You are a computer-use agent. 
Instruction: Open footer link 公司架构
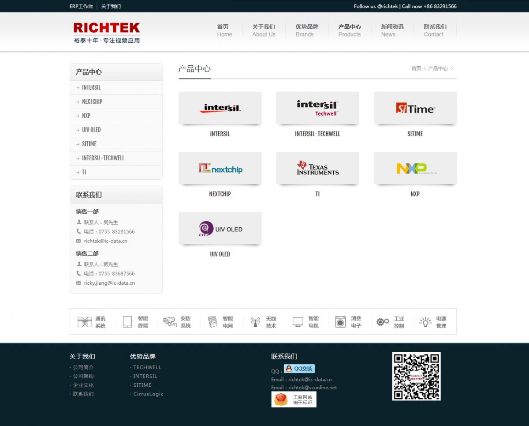click(x=83, y=376)
